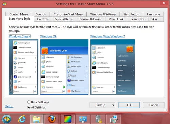The height and width of the screenshot is (124, 170).
Task: Select the Windows Vista/Windows 7 style link
Action: tap(108, 36)
